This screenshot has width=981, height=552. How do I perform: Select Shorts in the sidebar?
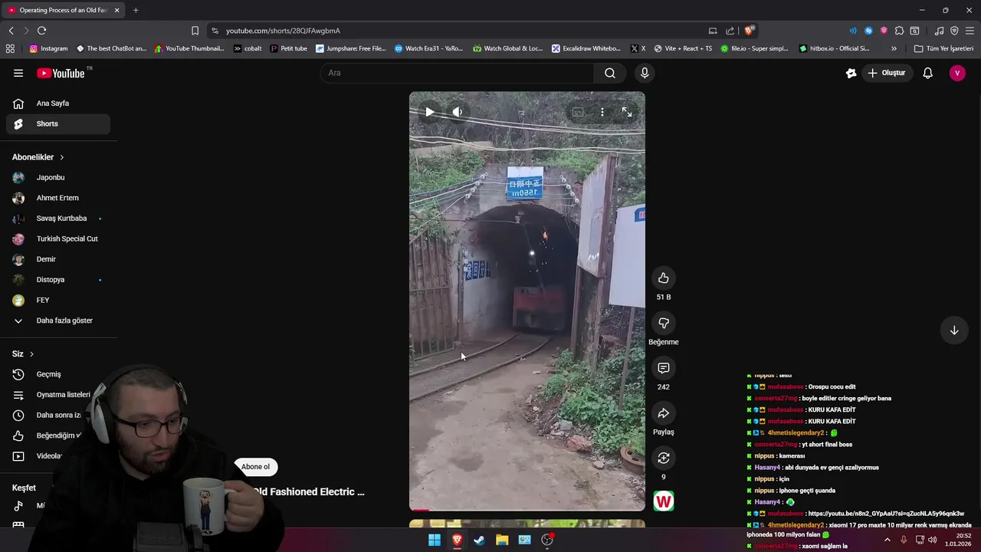pos(58,123)
